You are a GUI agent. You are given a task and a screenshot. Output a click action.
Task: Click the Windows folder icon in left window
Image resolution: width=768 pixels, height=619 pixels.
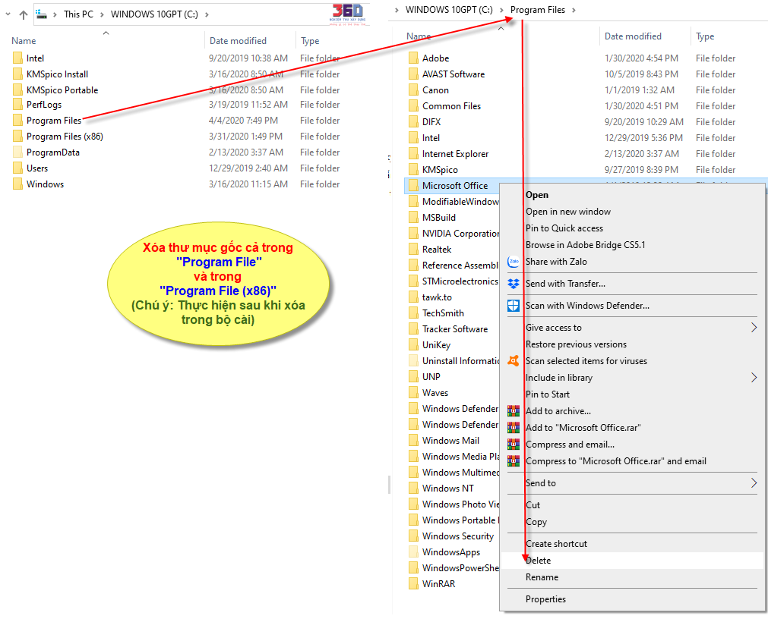(17, 184)
